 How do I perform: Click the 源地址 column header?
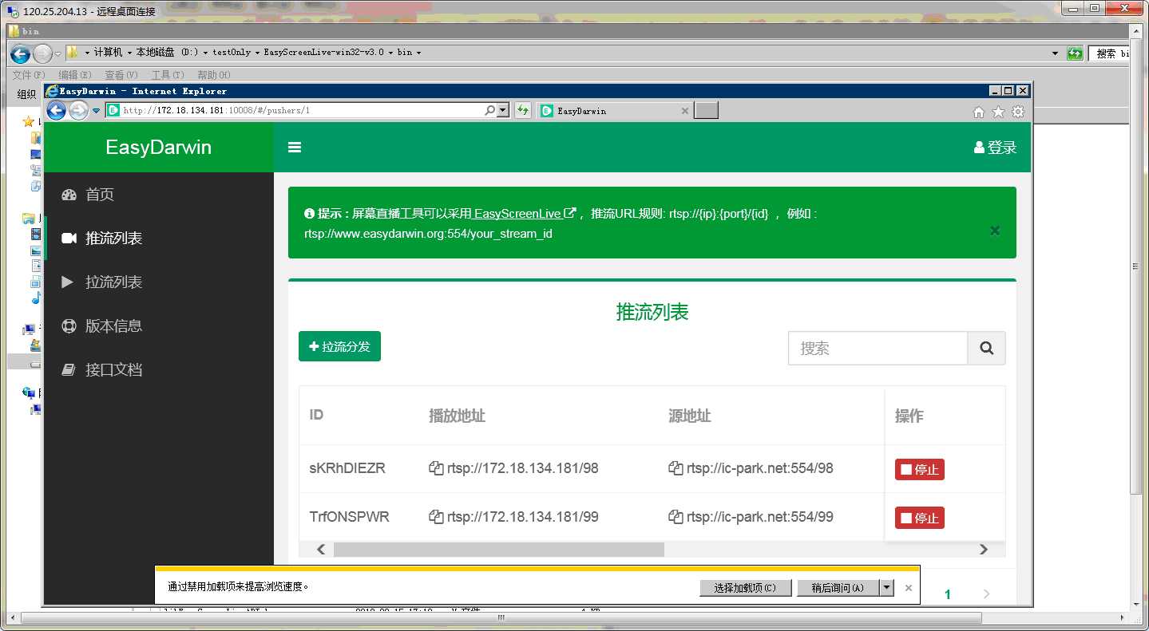click(689, 416)
